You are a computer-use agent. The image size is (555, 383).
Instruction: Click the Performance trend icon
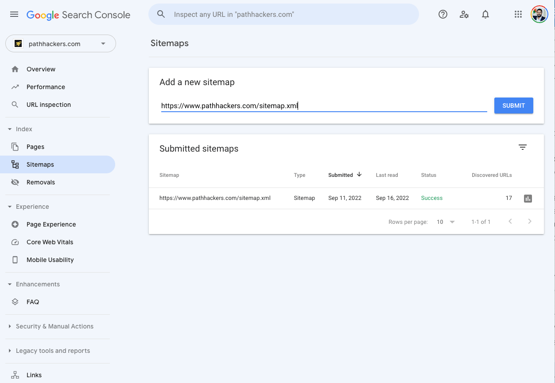tap(15, 87)
